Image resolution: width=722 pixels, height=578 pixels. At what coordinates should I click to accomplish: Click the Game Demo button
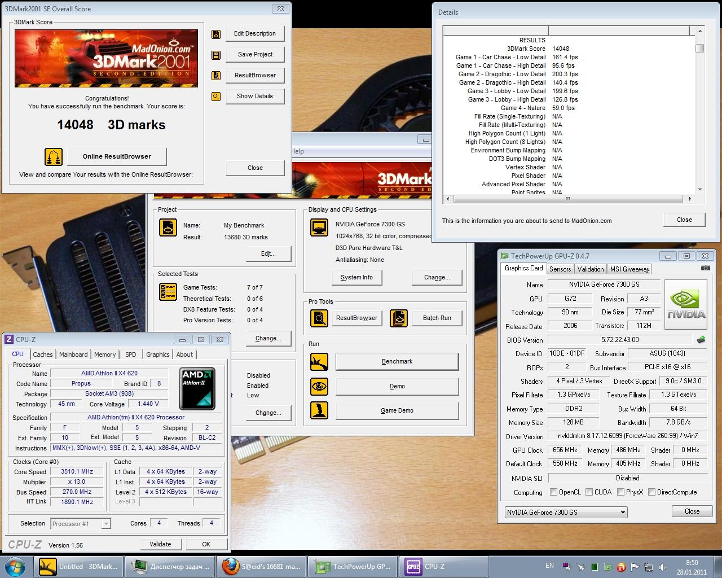pos(397,411)
